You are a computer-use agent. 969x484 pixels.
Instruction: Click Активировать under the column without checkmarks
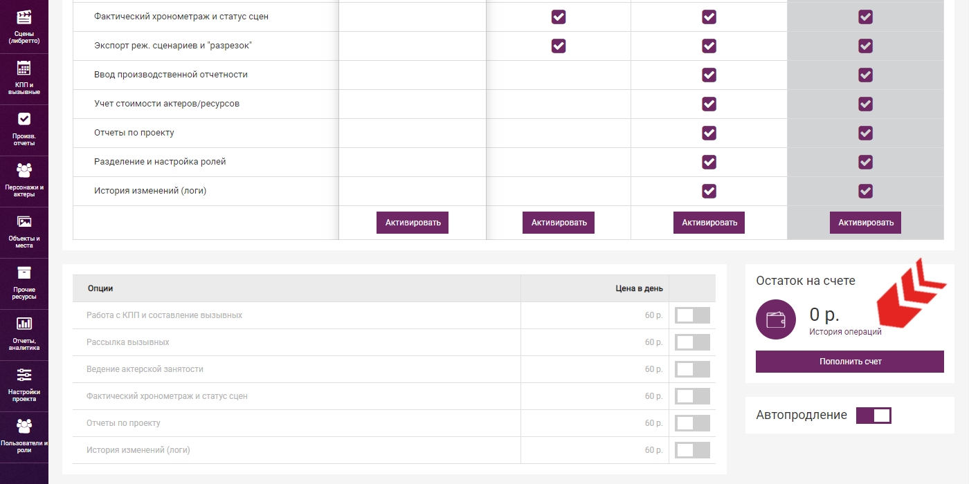click(x=413, y=223)
